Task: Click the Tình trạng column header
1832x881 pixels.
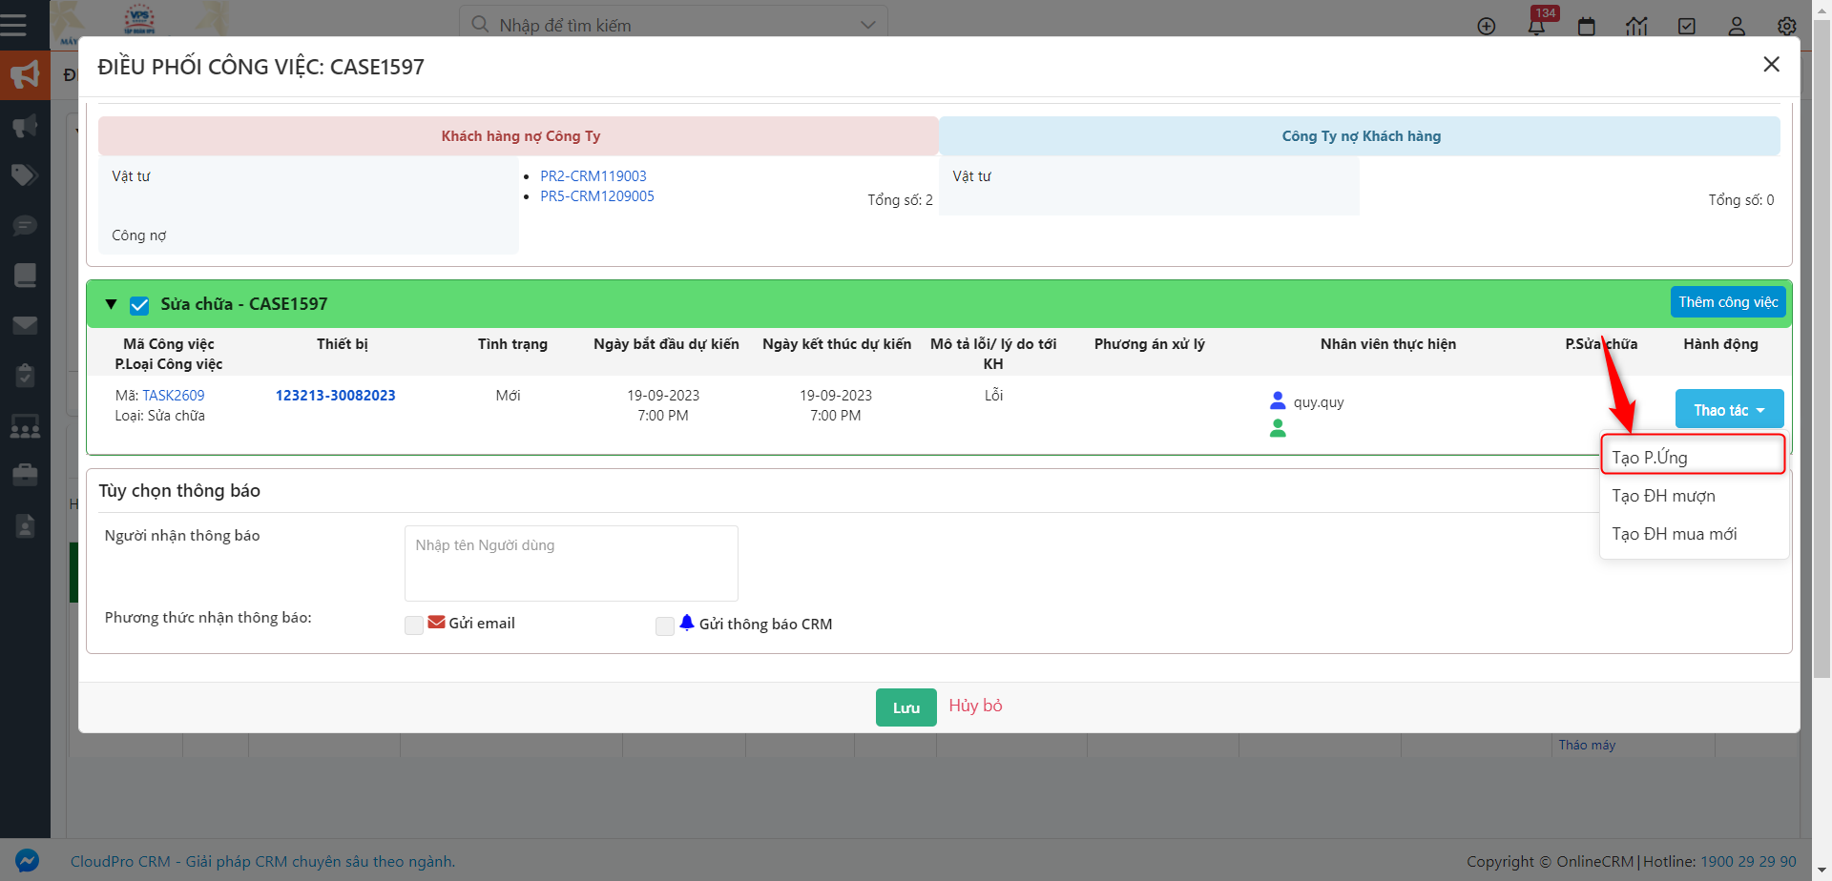Action: click(512, 343)
